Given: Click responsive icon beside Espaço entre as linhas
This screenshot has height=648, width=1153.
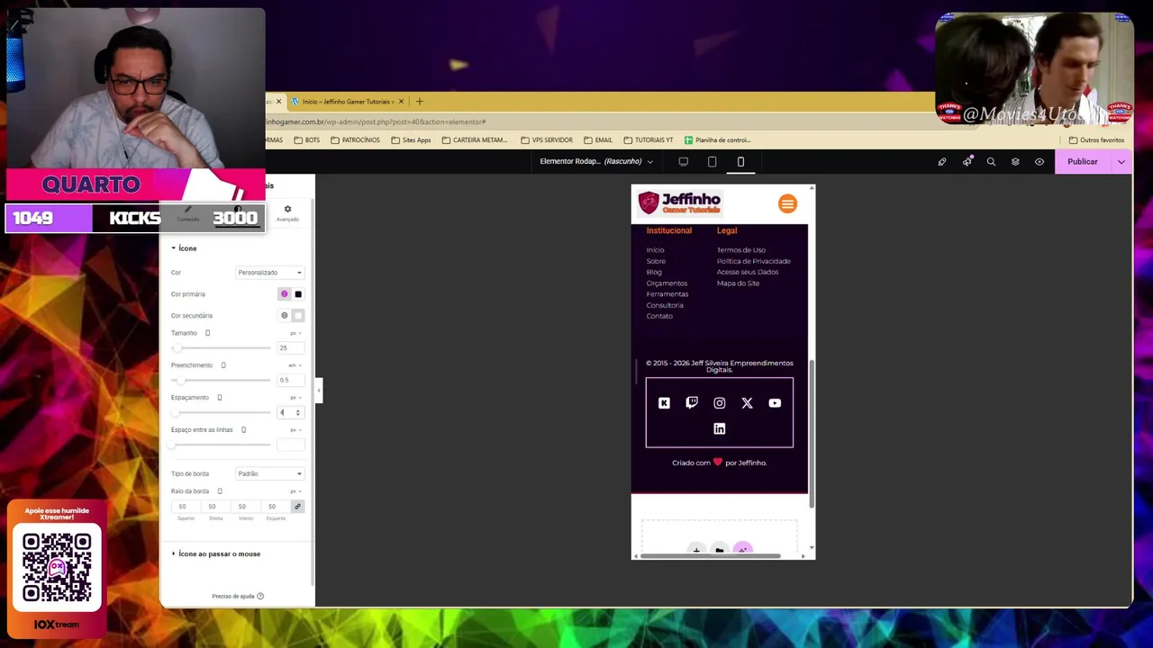Looking at the screenshot, I should 243,430.
